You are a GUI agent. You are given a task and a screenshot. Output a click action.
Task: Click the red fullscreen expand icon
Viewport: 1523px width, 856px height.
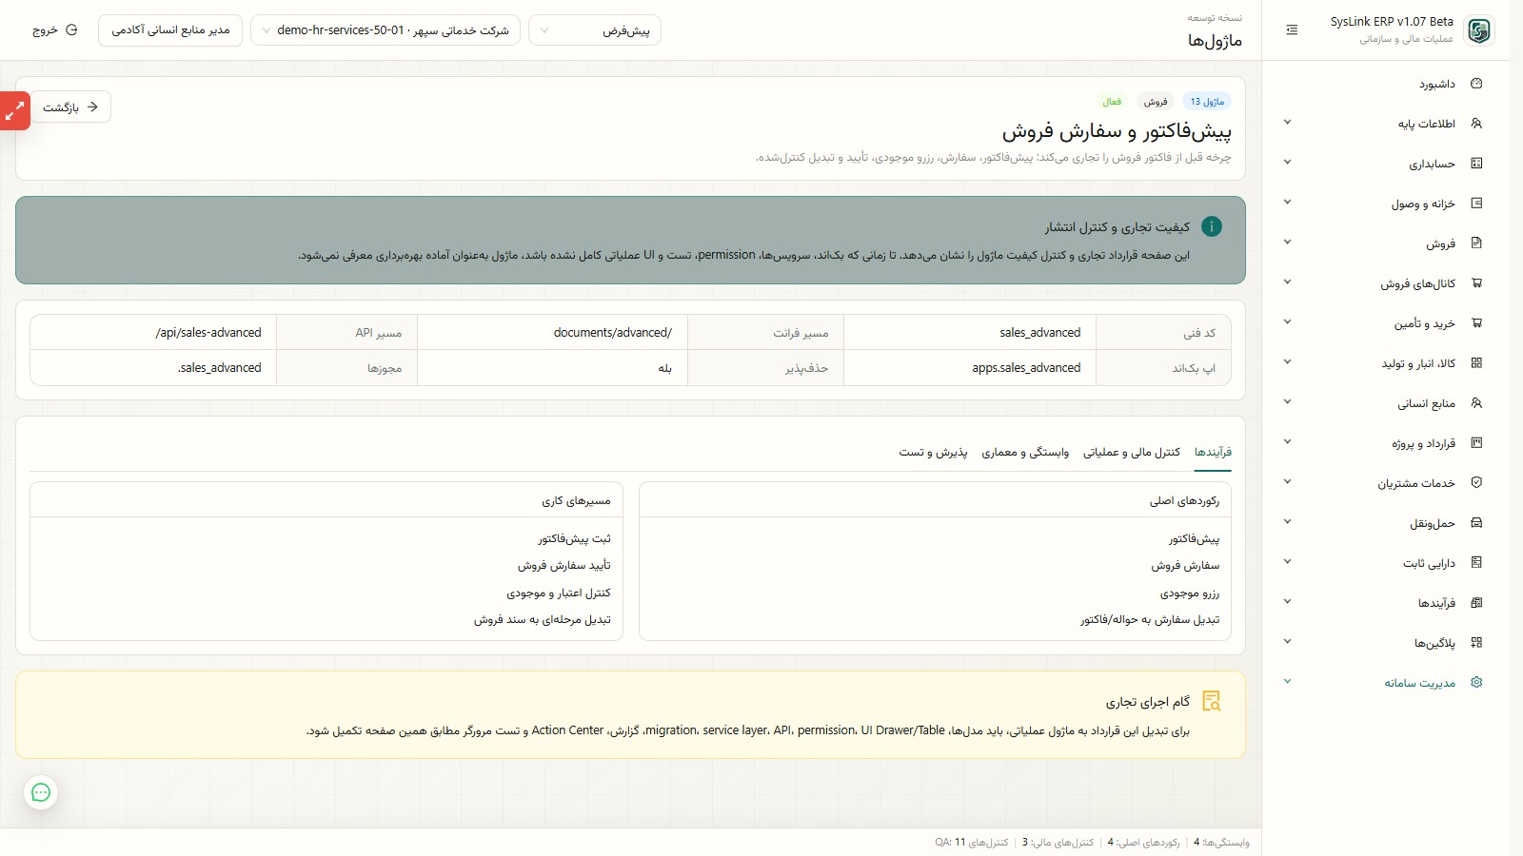click(x=14, y=111)
